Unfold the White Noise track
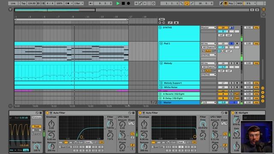Screen dimensions: 274x154 click(161, 87)
